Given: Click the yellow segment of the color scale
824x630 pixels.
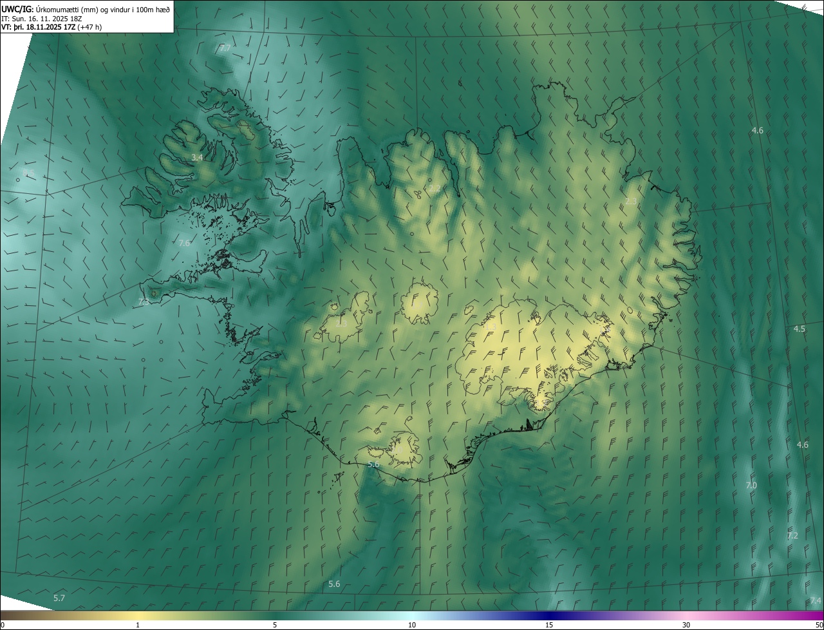Looking at the screenshot, I should 138,616.
